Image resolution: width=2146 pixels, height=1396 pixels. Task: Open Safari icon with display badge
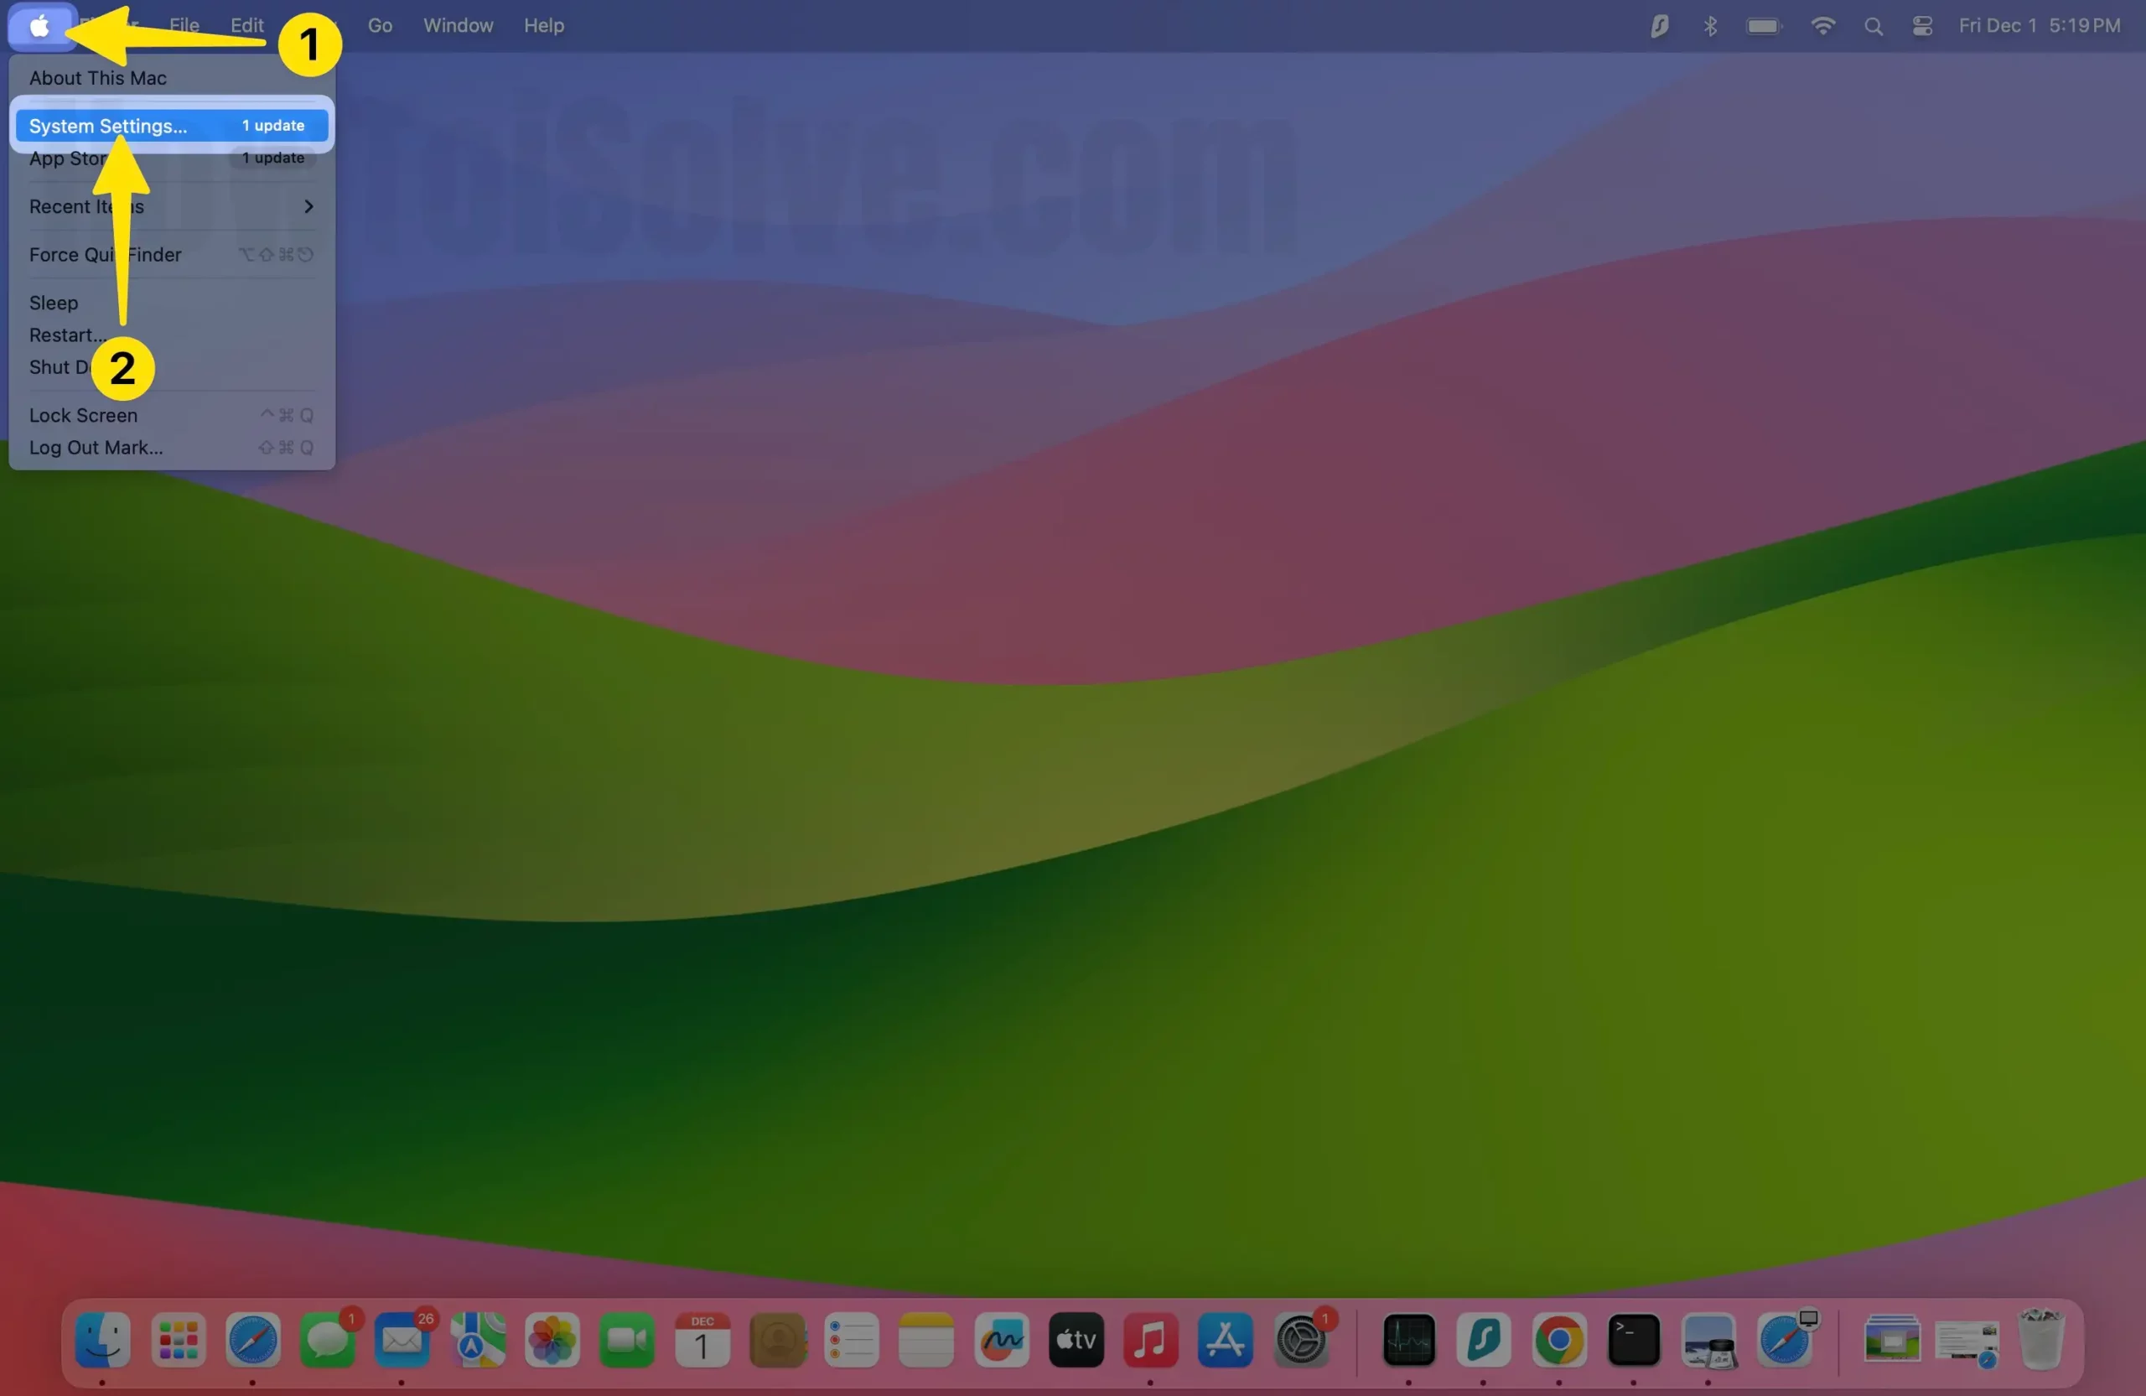1785,1340
